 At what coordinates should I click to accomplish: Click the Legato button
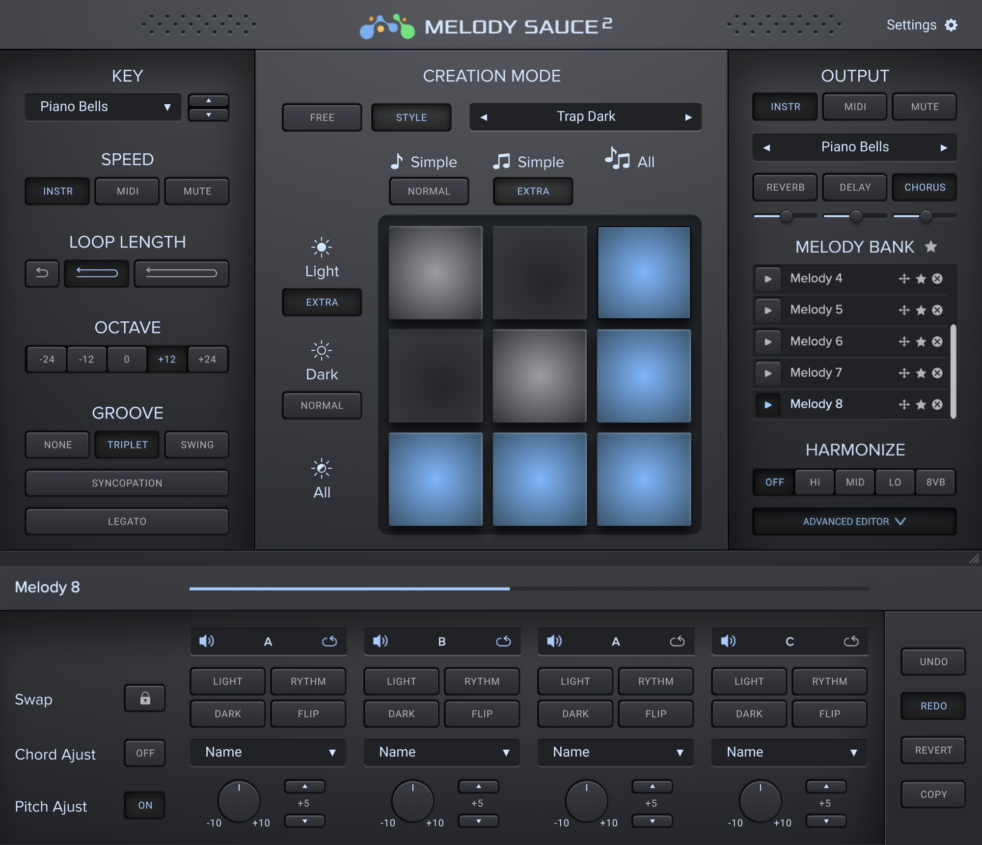pyautogui.click(x=127, y=521)
